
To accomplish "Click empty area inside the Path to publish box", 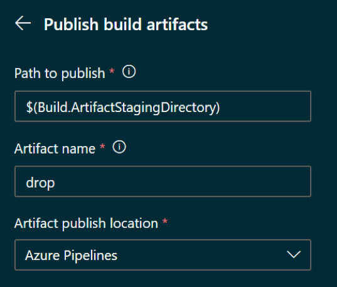I will click(265, 107).
